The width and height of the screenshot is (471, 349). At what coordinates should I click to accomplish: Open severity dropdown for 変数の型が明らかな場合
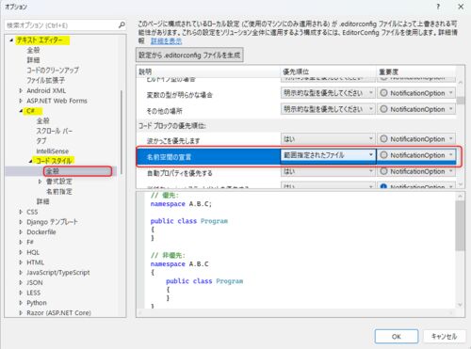pyautogui.click(x=416, y=93)
